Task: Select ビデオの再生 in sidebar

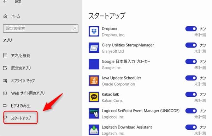Action: pos(21,106)
